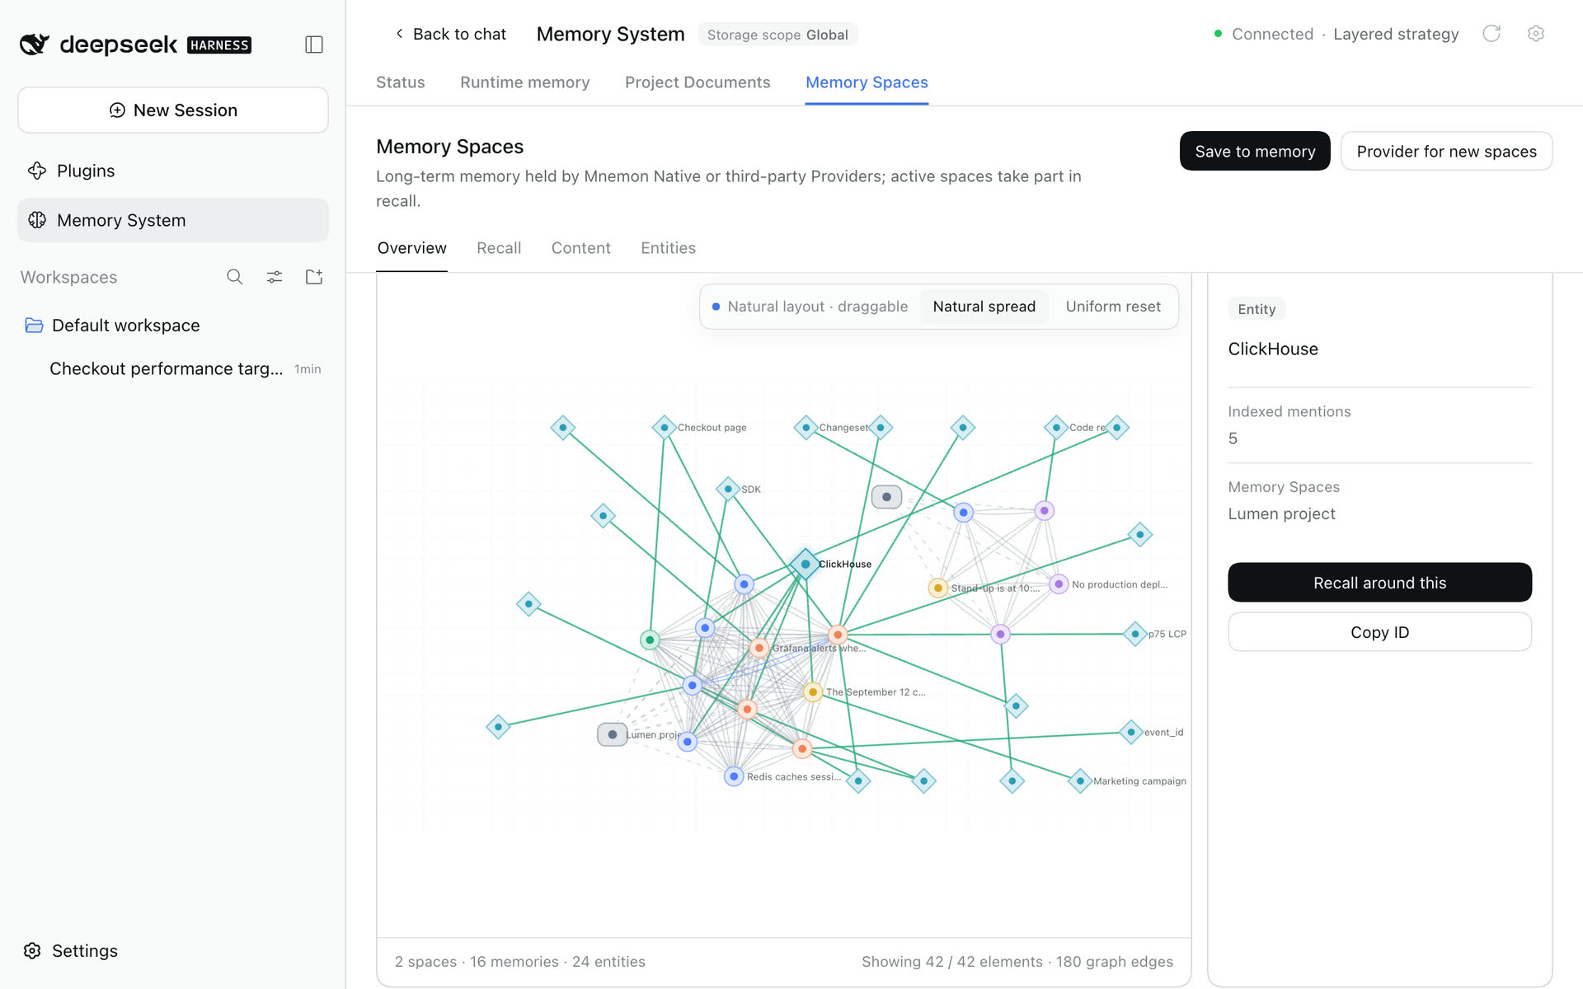Select the Lumen project space node
1583x989 pixels.
[x=612, y=734]
